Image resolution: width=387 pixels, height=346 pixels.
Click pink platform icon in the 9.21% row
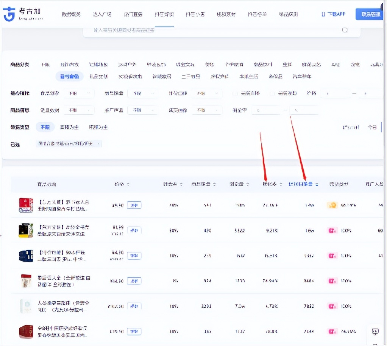[332, 231]
